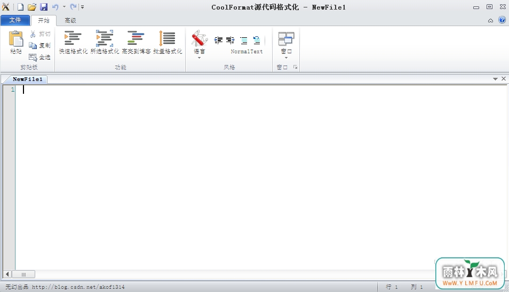Viewport: 509px width, 292px height.
Task: Click the horizontal scrollbar thumb
Action: (23, 274)
